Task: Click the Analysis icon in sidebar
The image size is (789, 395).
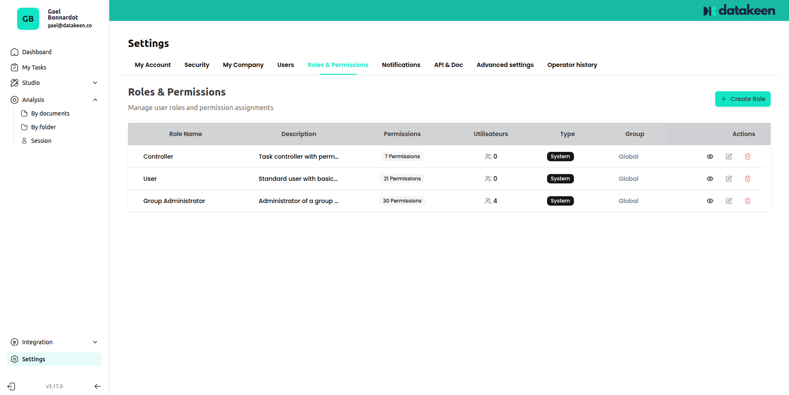Action: tap(14, 99)
